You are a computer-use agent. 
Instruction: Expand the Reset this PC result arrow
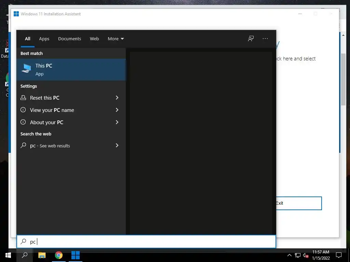tap(117, 98)
